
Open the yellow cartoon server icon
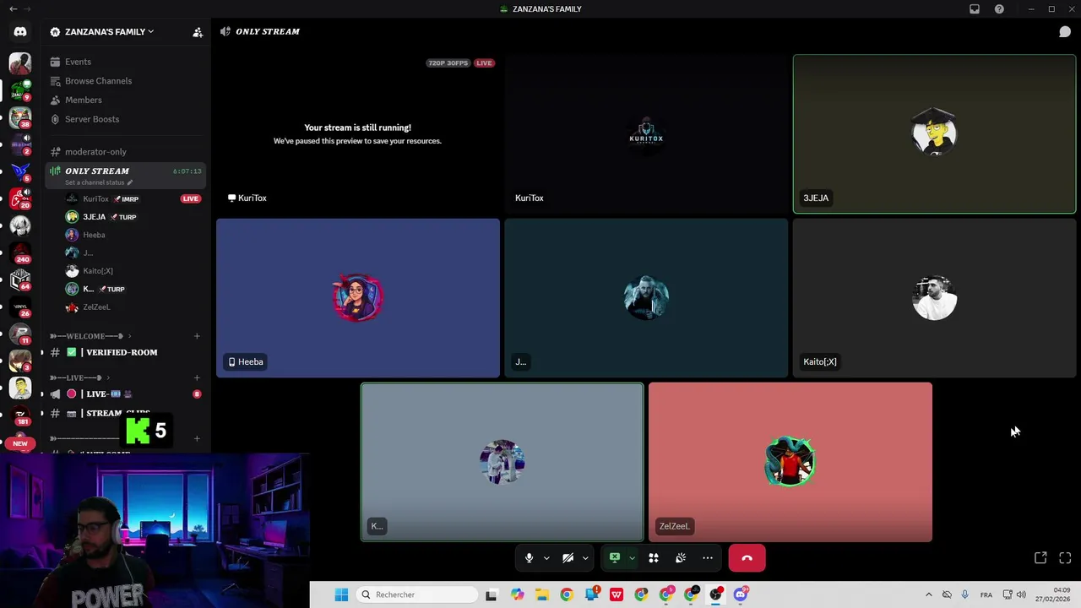tap(20, 388)
